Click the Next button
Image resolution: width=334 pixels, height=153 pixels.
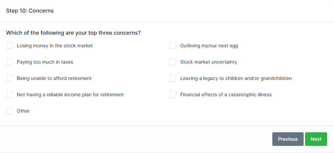pos(316,139)
